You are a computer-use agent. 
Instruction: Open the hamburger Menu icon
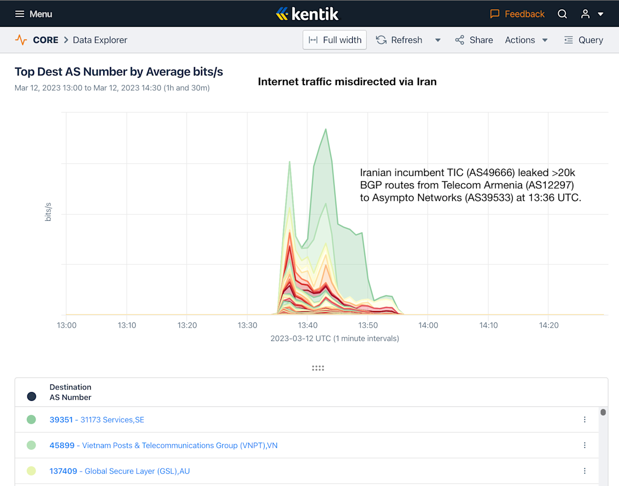20,14
